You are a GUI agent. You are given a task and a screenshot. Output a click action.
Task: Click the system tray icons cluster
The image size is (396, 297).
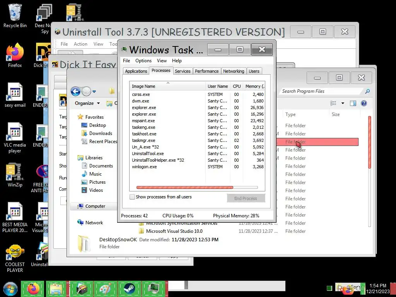350,288
